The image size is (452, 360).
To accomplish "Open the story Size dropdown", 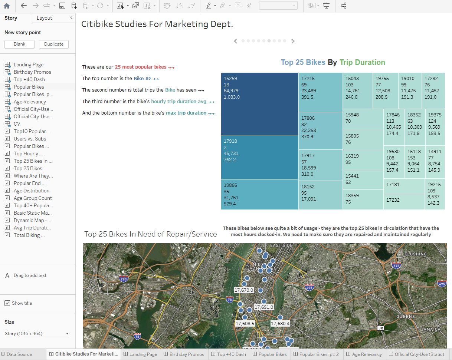I will (36, 333).
